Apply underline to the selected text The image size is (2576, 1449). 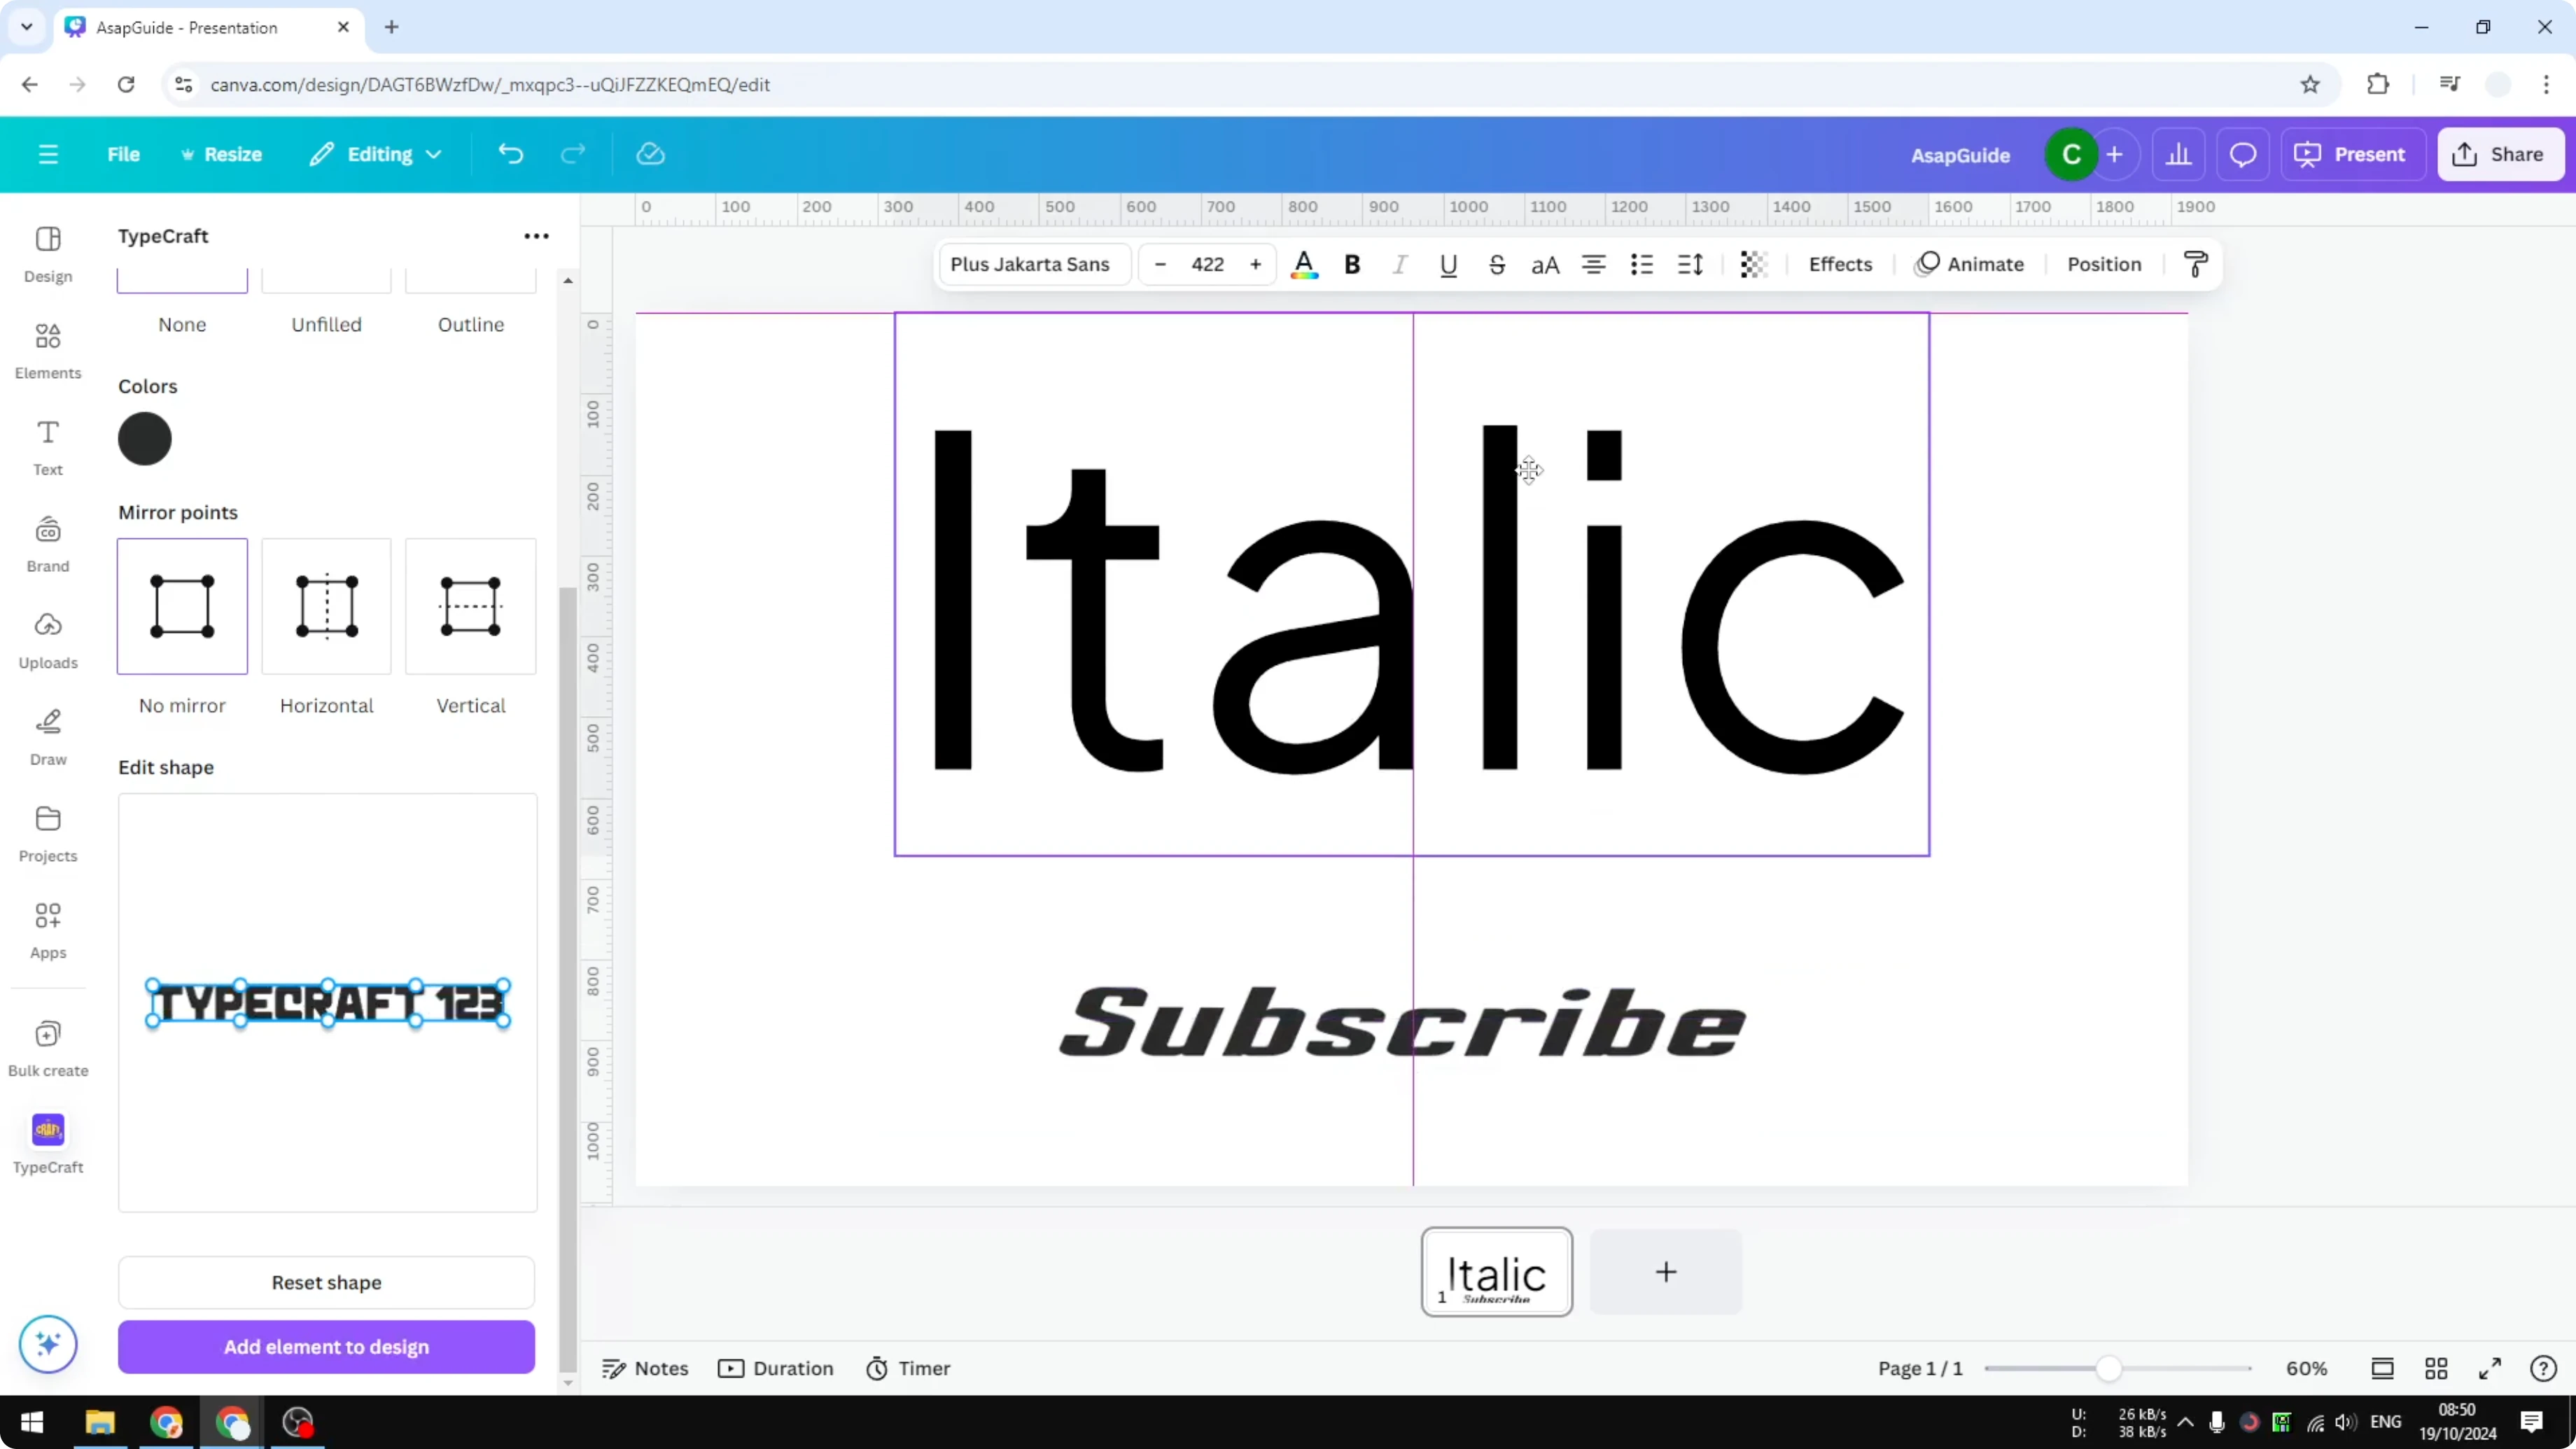1449,264
